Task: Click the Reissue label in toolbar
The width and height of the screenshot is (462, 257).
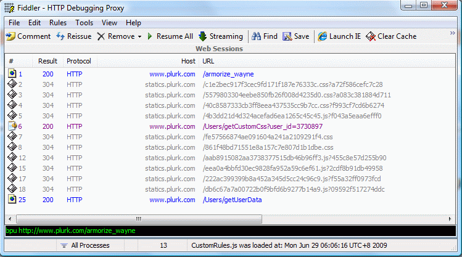Action: point(79,36)
